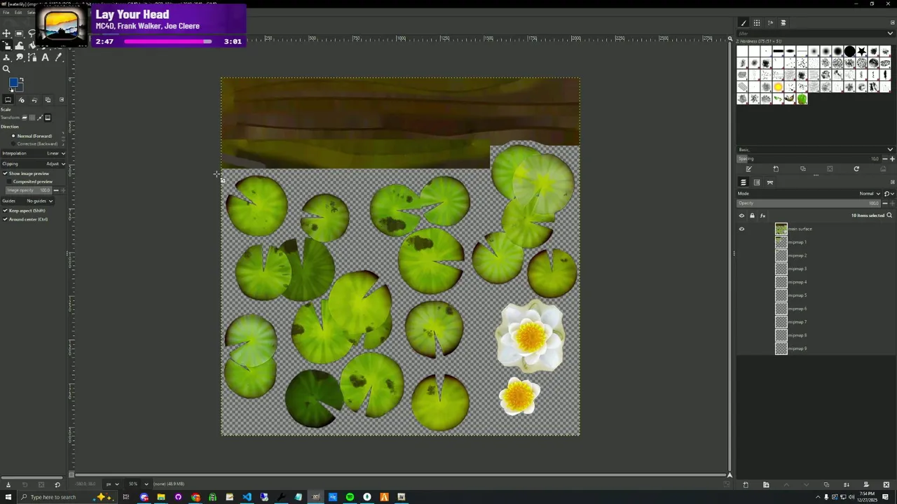The width and height of the screenshot is (897, 504).
Task: Select the Scale transform tool
Action: [6, 45]
